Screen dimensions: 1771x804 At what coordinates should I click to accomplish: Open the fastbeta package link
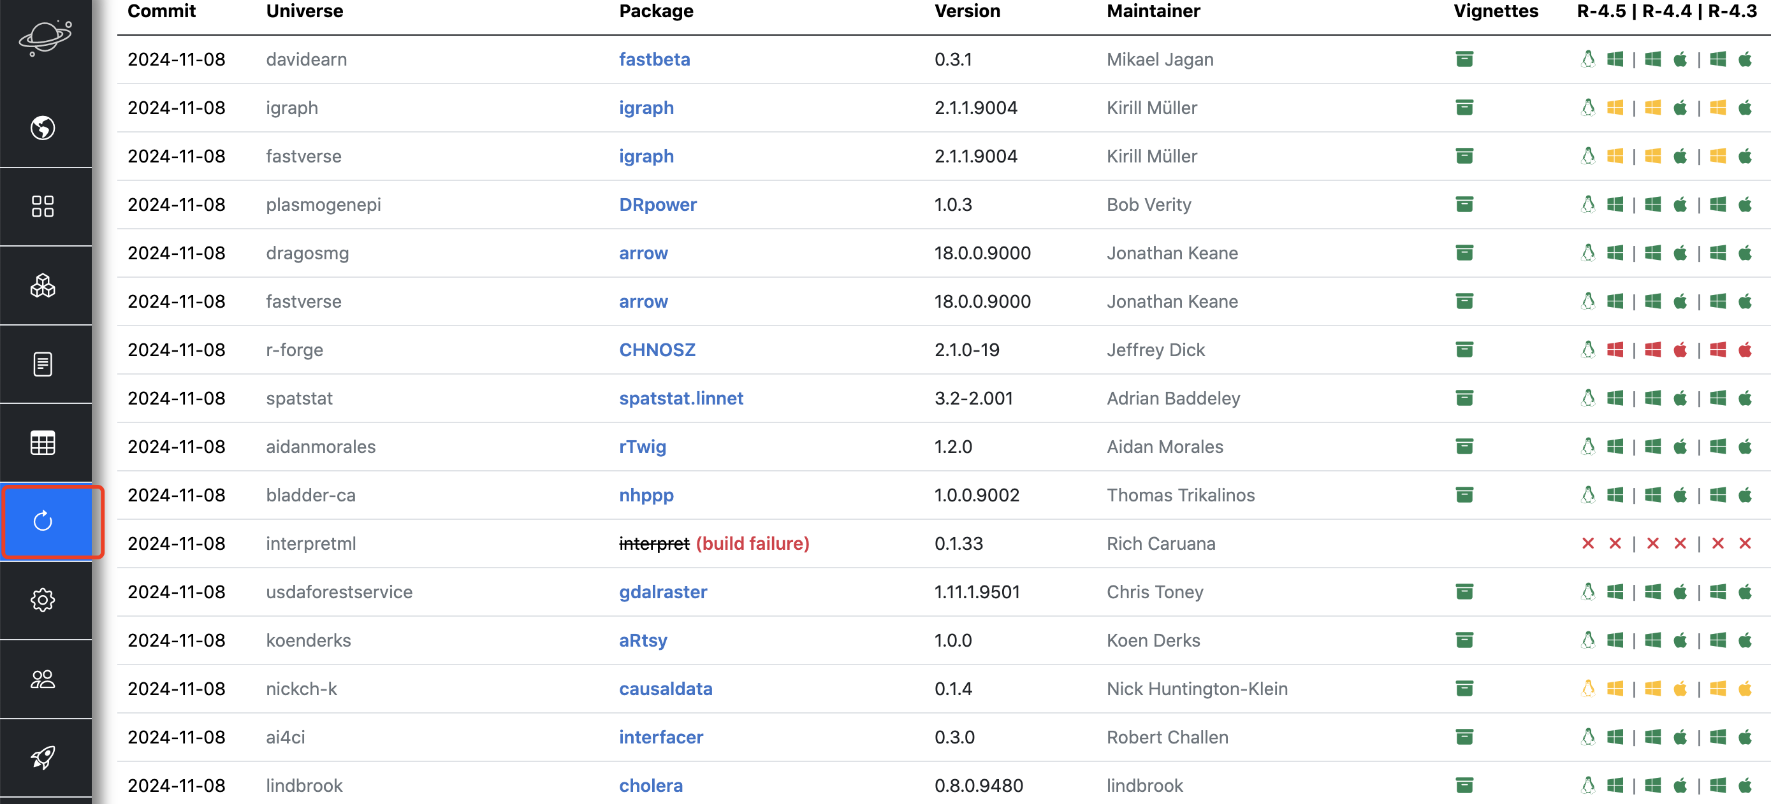click(654, 59)
